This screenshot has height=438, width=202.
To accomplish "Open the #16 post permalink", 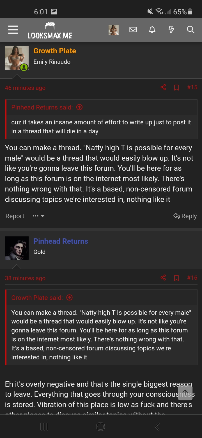I will pyautogui.click(x=192, y=278).
